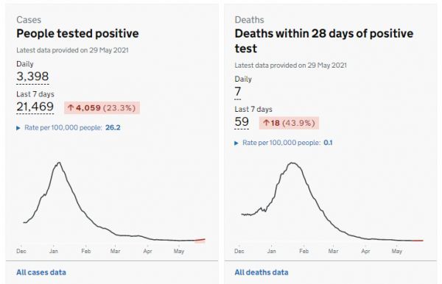
Task: Click the red recent segment on deaths chart
Action: 418,241
